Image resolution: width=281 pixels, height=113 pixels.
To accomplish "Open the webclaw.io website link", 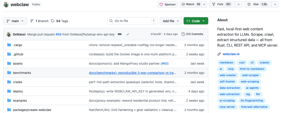I will click(x=231, y=54).
